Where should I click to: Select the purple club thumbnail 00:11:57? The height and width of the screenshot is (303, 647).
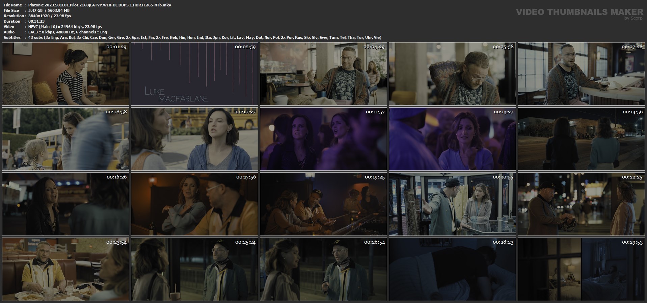pyautogui.click(x=323, y=139)
